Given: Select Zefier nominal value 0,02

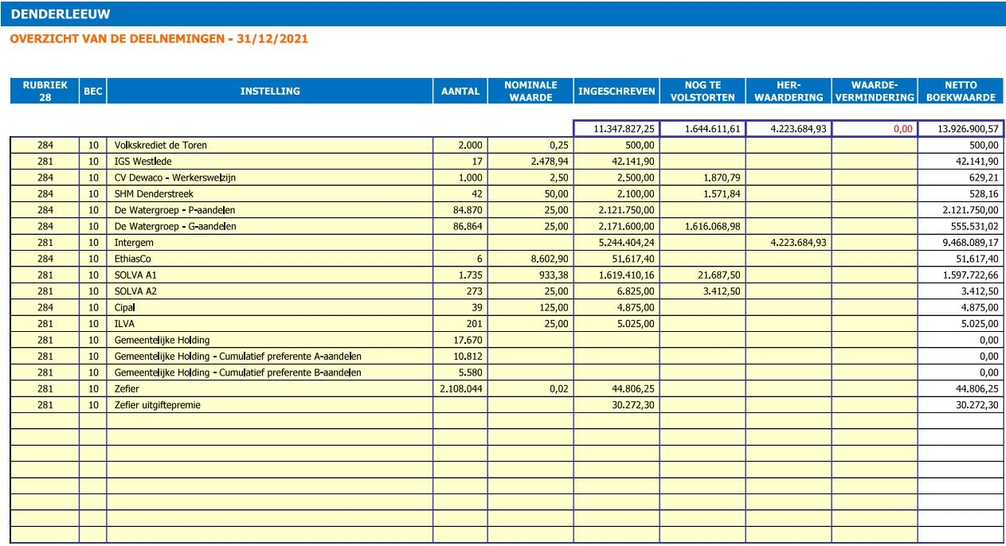Looking at the screenshot, I should (530, 388).
